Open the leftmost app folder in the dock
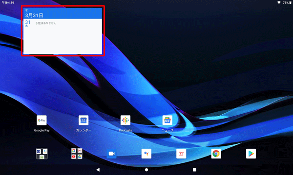 click(42, 154)
